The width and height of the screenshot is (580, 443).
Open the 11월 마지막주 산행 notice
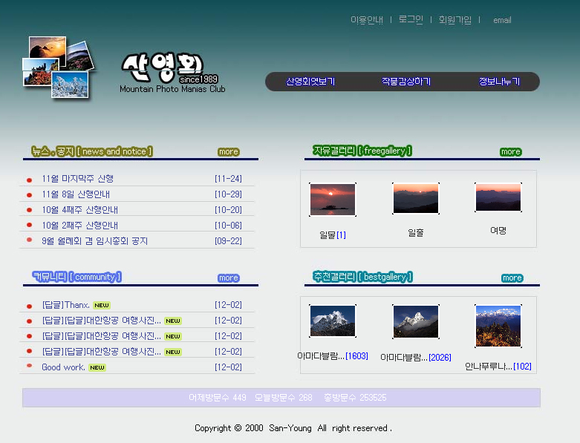(78, 179)
